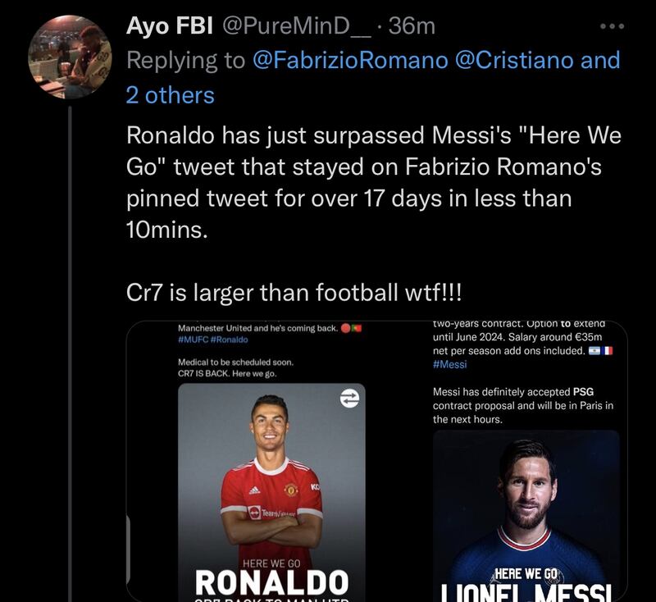Click the France flag emoji in Messi tweet

point(608,351)
